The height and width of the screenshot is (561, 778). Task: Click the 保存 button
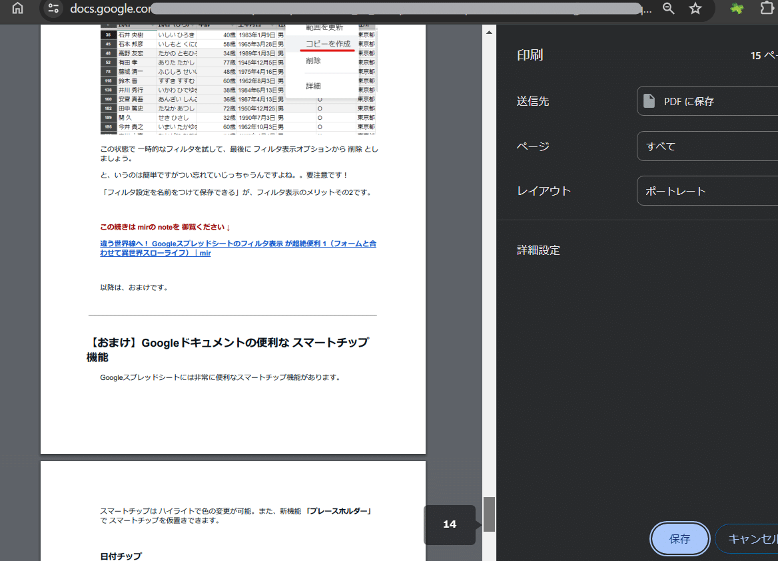(x=680, y=538)
